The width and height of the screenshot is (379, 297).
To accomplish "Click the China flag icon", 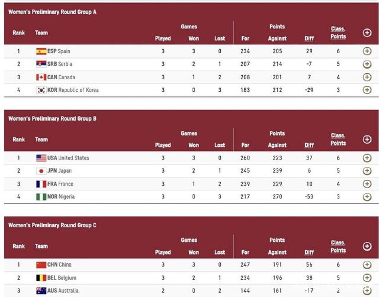I will (41, 265).
